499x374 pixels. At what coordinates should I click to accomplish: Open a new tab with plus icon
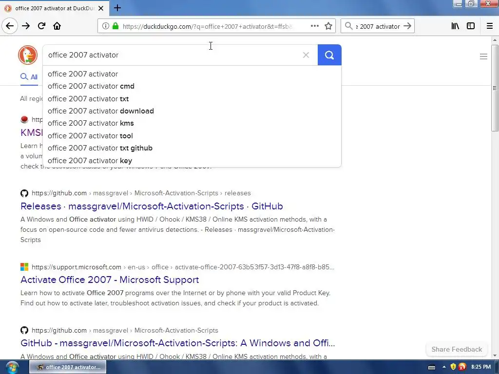click(117, 8)
